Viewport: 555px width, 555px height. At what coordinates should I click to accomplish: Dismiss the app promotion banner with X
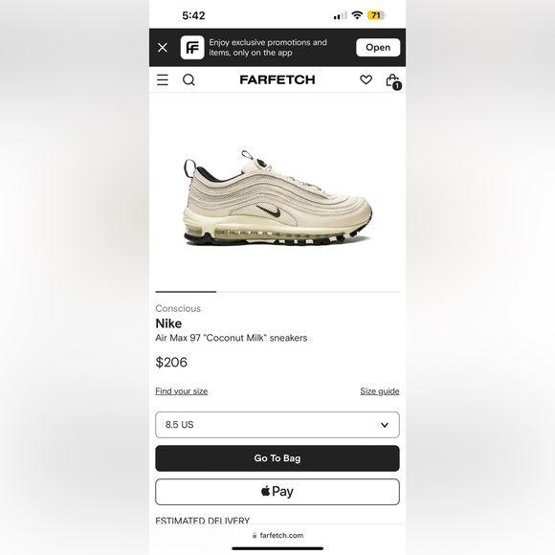pyautogui.click(x=163, y=48)
